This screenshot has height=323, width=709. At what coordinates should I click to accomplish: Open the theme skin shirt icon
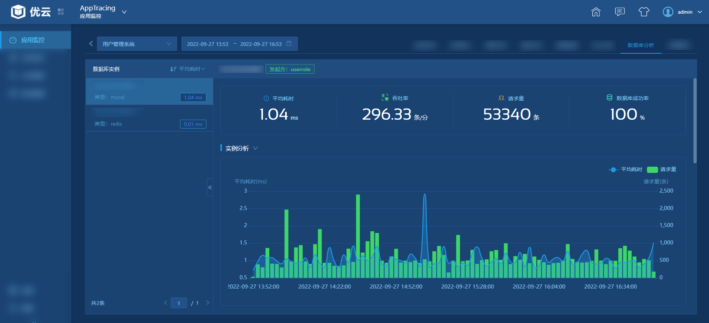point(644,12)
